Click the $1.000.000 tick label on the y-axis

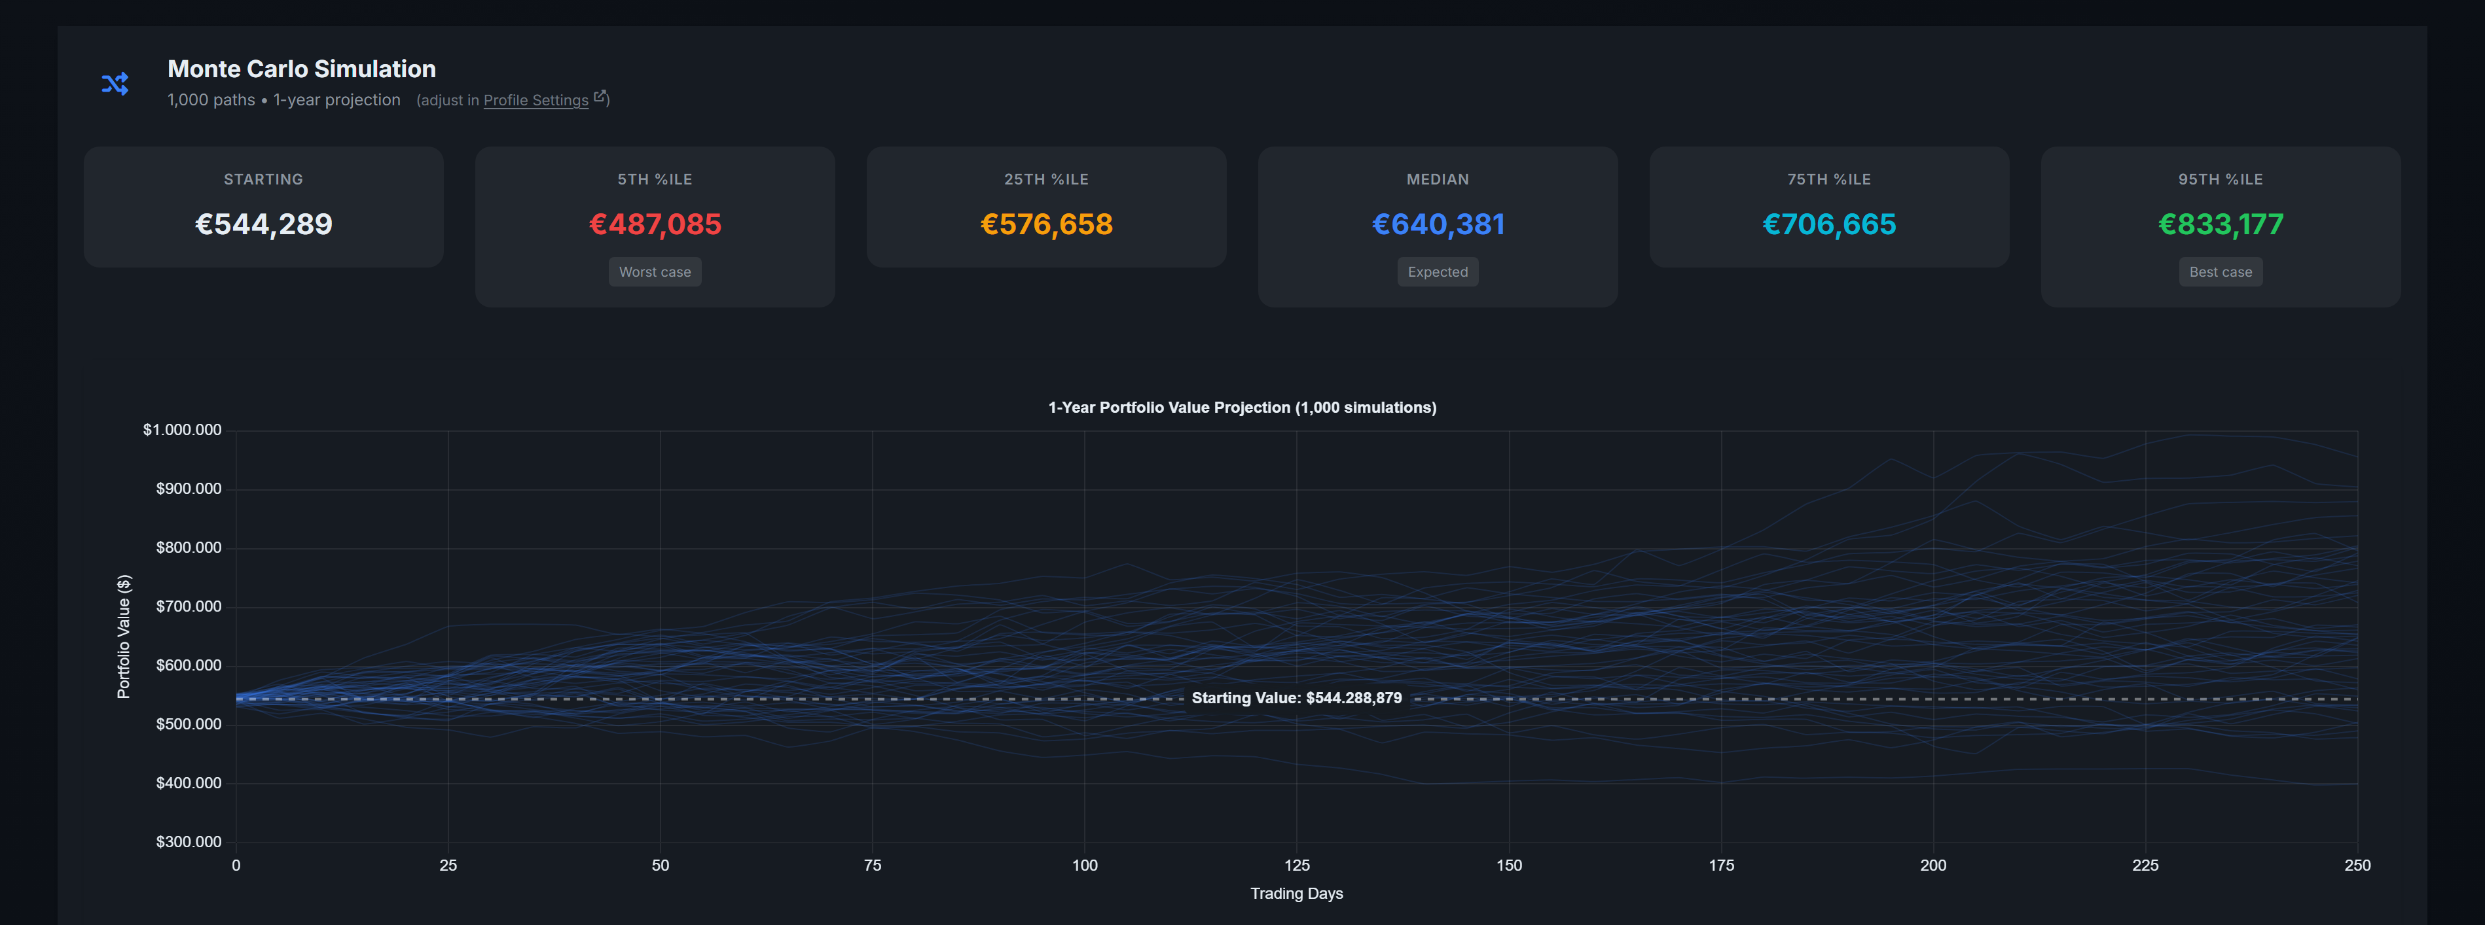point(183,430)
